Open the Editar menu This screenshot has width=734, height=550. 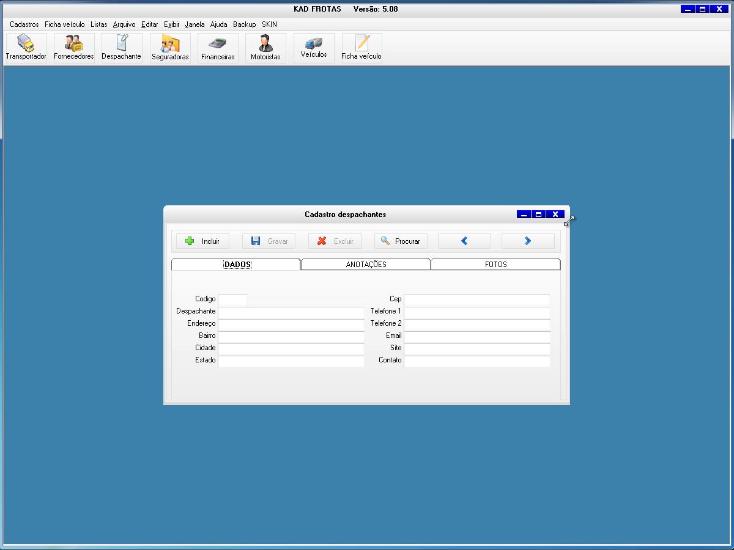[150, 24]
